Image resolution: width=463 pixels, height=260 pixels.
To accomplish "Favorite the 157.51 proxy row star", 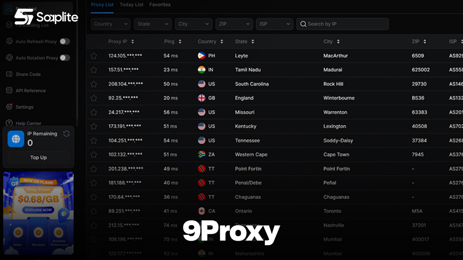I will coord(94,70).
